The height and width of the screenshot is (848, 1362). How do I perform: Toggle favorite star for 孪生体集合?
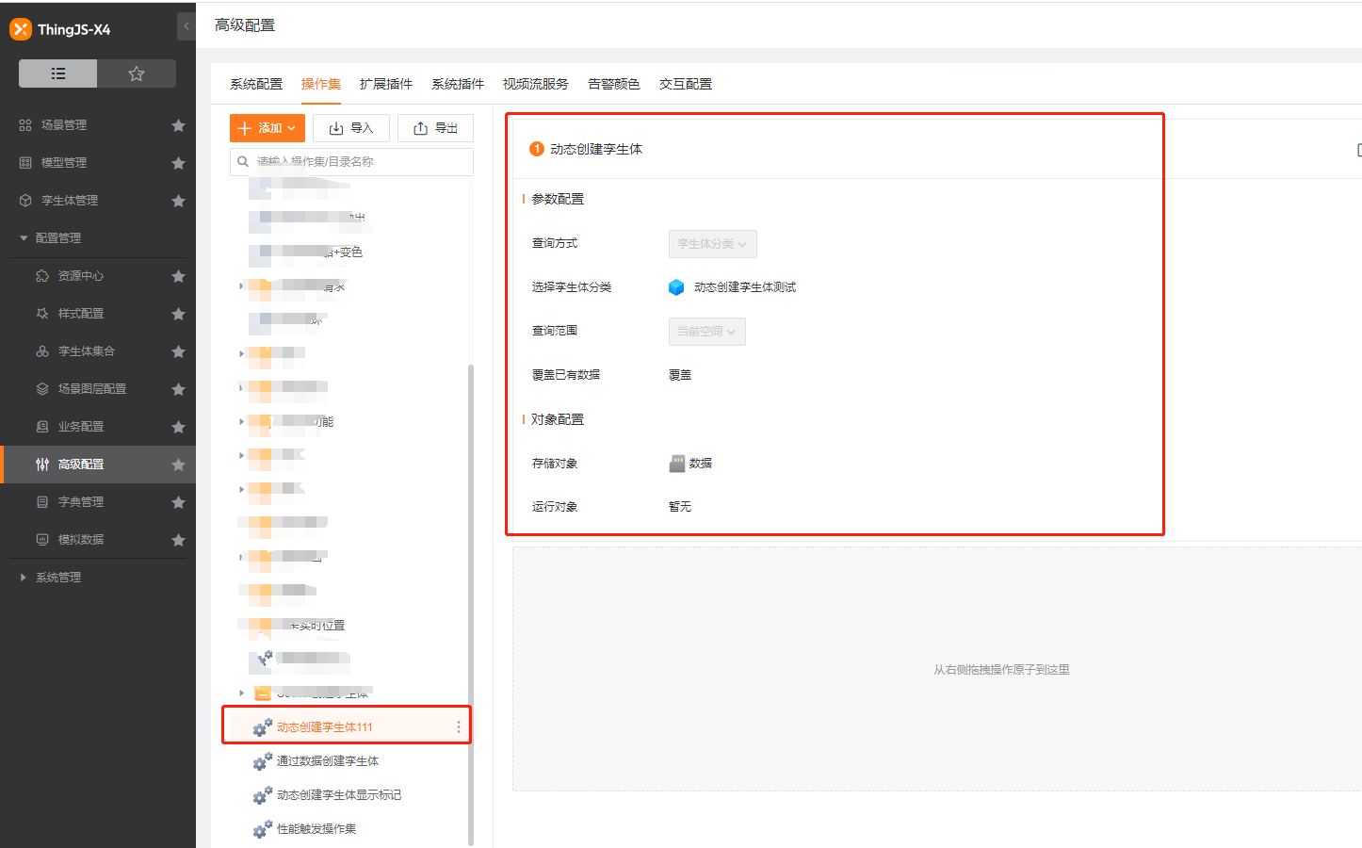(178, 351)
